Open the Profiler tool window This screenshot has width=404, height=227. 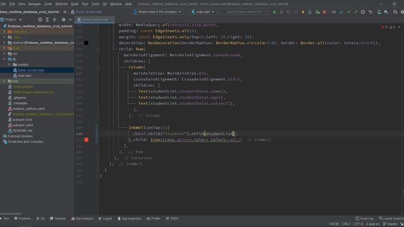click(153, 219)
